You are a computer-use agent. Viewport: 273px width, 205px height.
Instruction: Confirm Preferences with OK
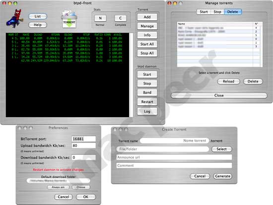[x=86, y=197]
